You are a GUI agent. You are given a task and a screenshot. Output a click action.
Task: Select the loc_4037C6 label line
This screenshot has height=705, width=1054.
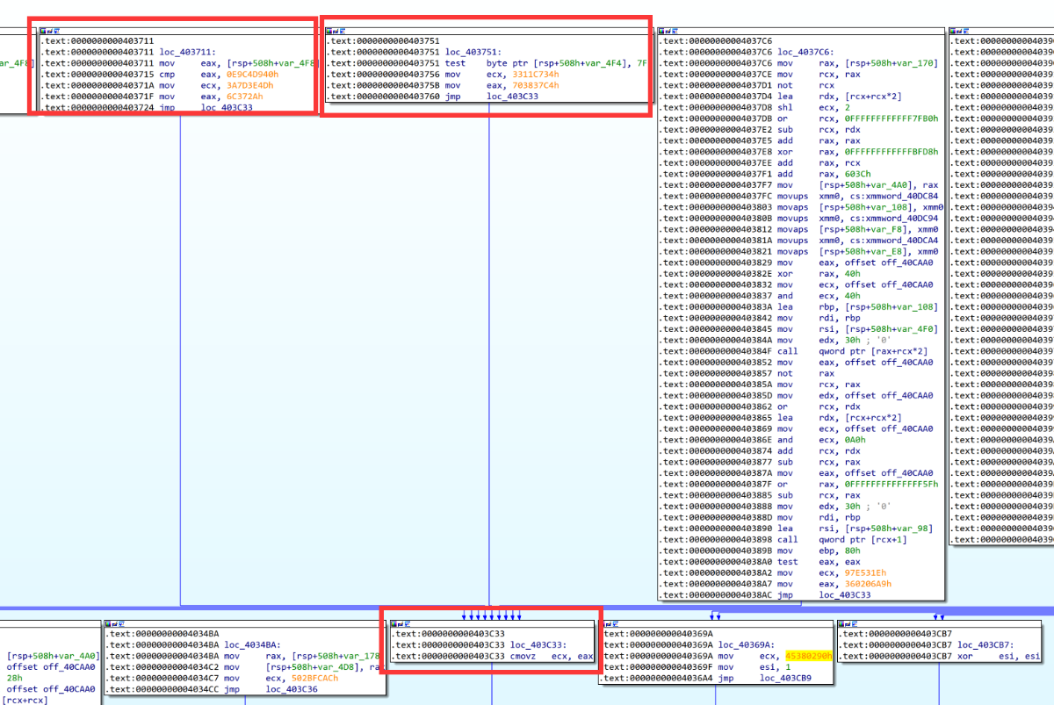pos(745,52)
